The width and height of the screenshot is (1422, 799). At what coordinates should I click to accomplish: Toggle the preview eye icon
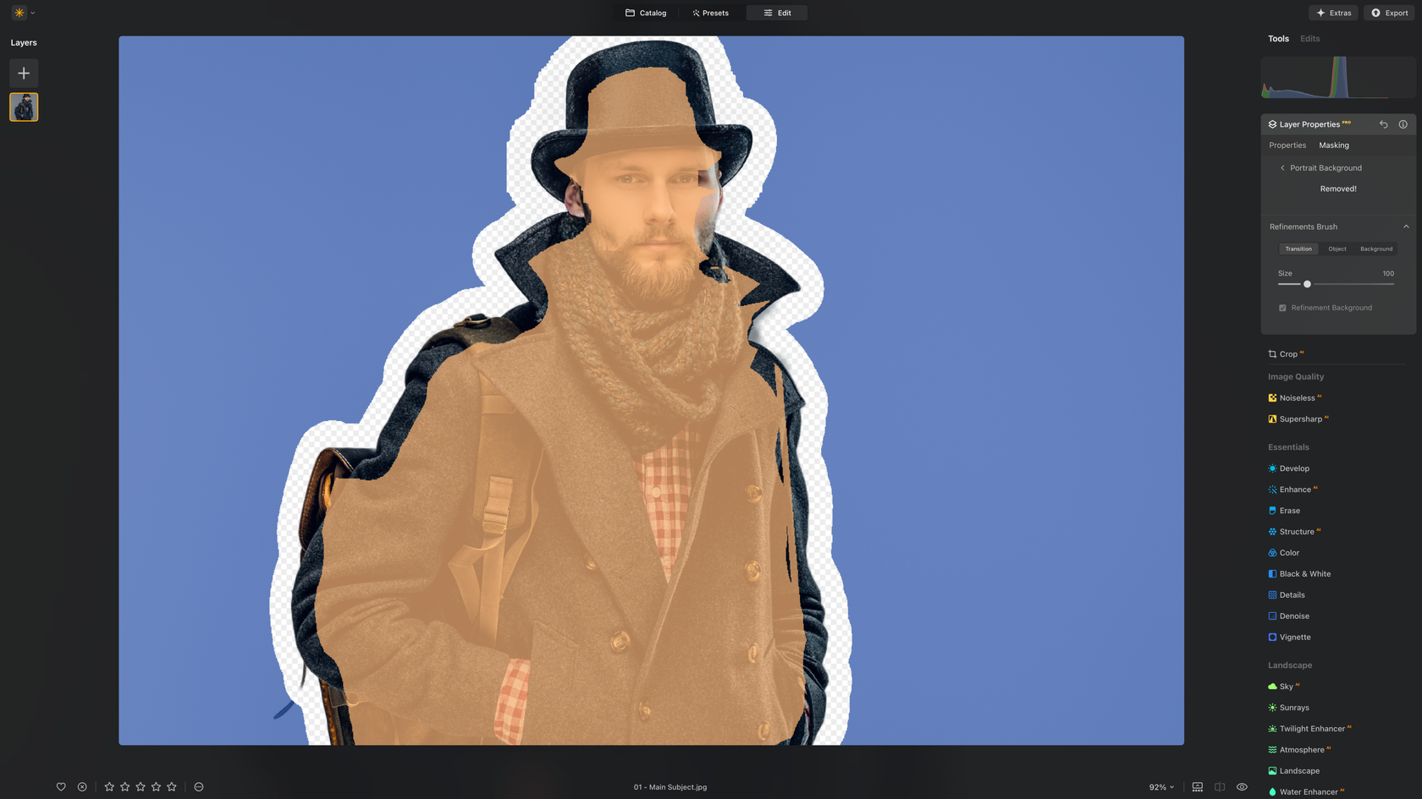pos(1242,786)
